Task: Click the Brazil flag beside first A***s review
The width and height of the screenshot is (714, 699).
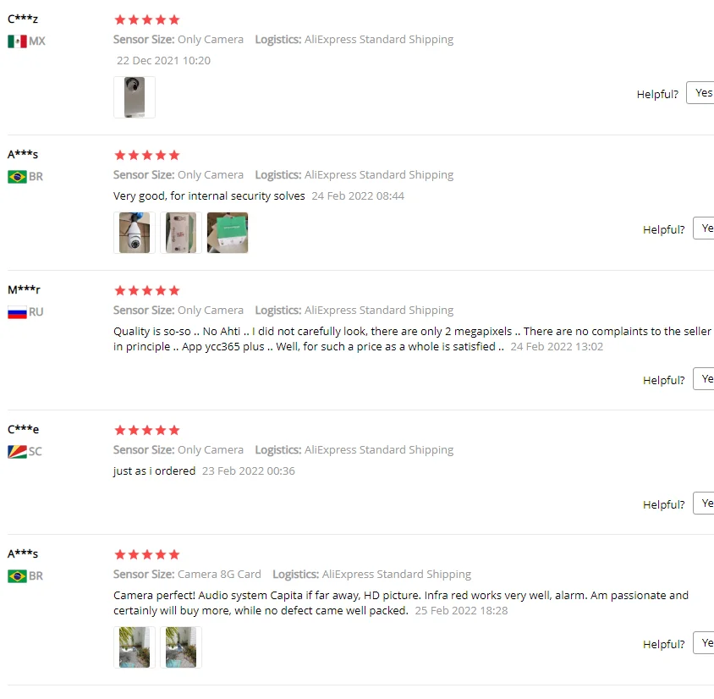Action: click(17, 177)
